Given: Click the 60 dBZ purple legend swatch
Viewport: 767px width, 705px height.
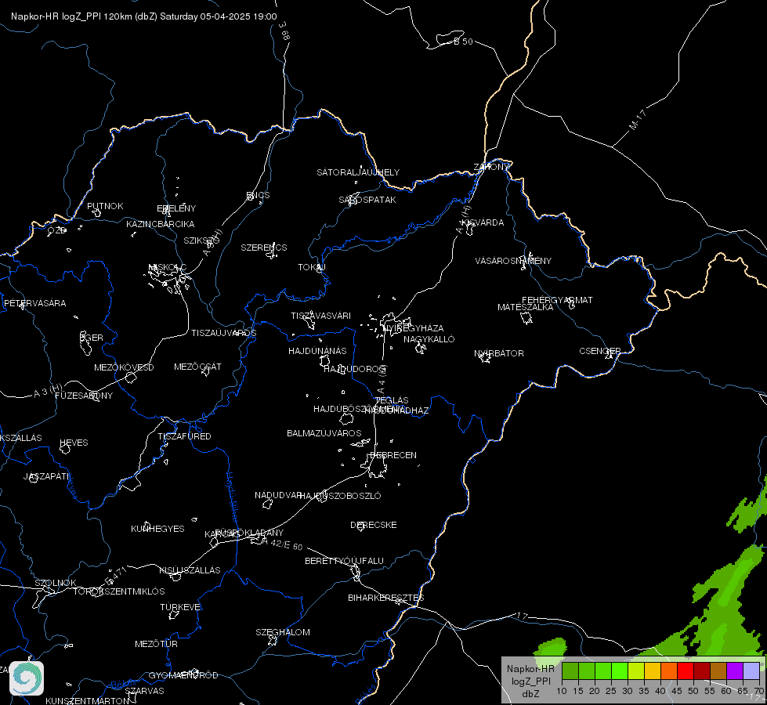Looking at the screenshot, I should 734,671.
